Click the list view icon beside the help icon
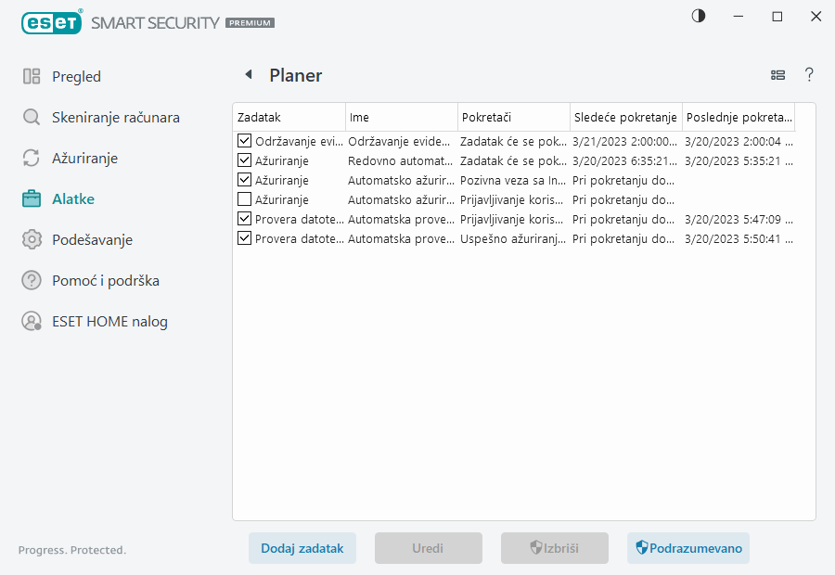This screenshot has height=575, width=835. coord(777,75)
